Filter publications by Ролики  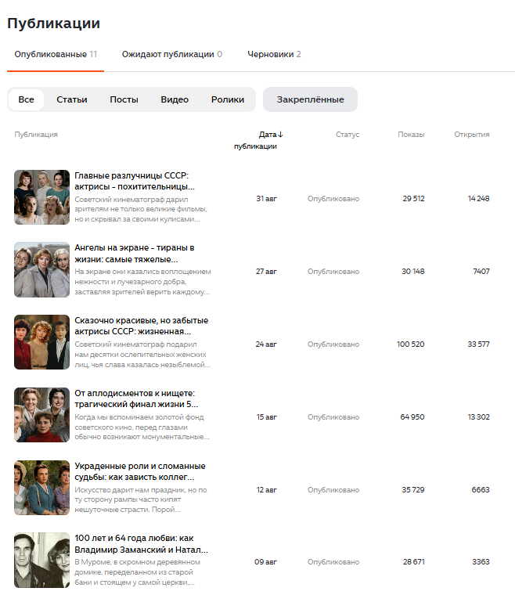coord(228,99)
